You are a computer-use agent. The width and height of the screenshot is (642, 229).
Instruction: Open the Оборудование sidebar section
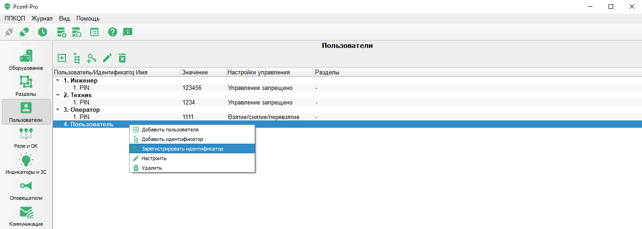[x=26, y=60]
